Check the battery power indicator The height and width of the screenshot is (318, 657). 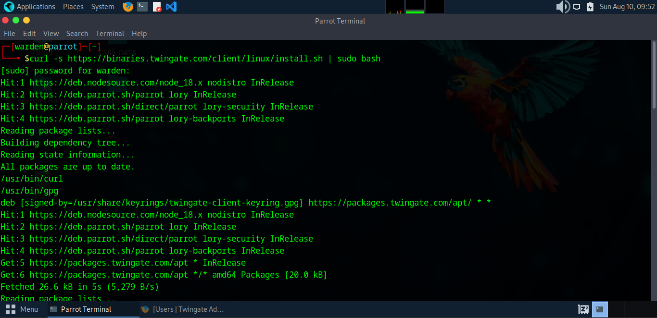pyautogui.click(x=590, y=7)
